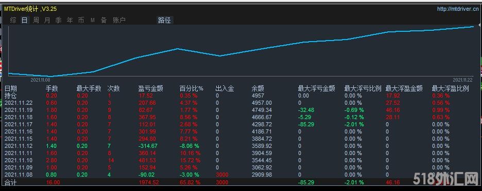482x191 pixels.
Task: Select the 持仓 row label
Action: (x=10, y=95)
